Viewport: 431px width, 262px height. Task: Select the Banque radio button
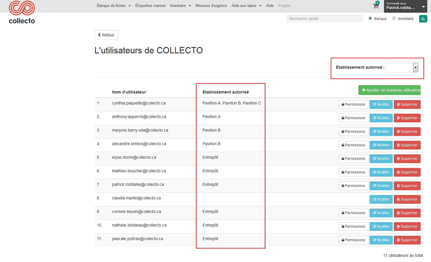pos(370,18)
